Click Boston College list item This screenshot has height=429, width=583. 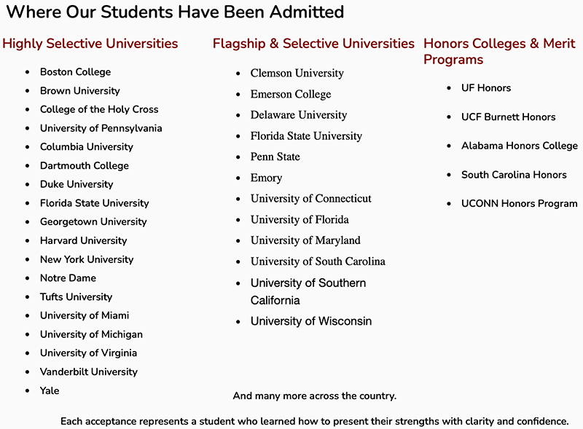(x=75, y=72)
